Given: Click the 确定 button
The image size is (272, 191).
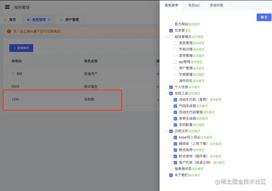Looking at the screenshot, I should (x=264, y=17).
